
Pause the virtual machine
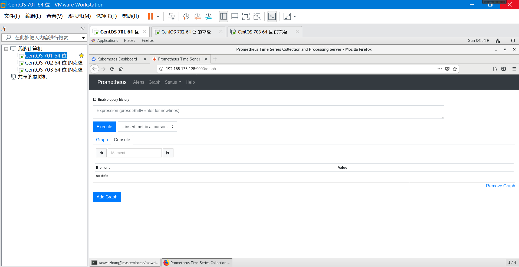tap(150, 16)
